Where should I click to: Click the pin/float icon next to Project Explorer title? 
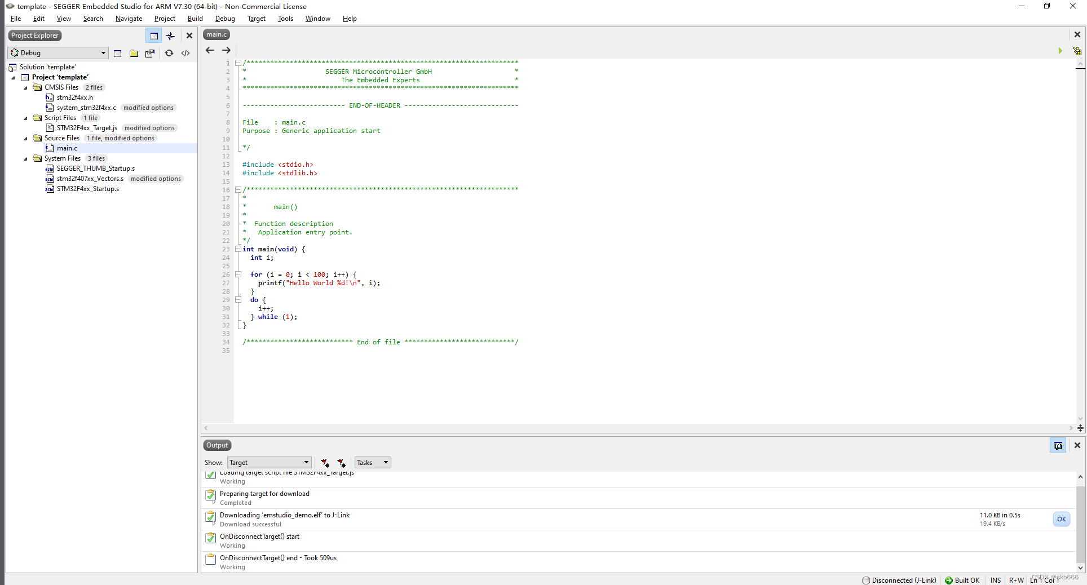pos(171,36)
